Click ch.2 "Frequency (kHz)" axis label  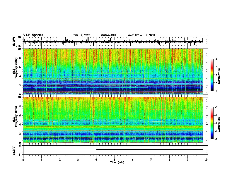pos(16,116)
